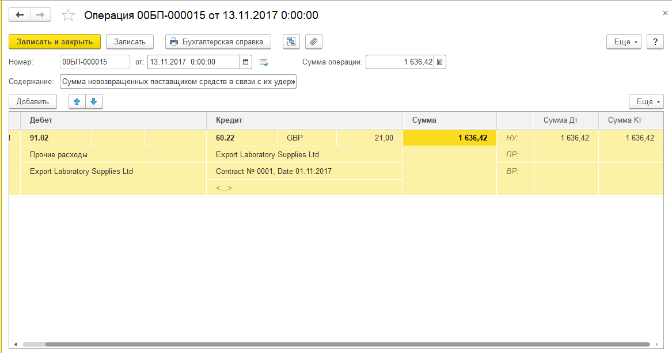This screenshot has width=672, height=353.
Task: Move row up with blue arrow
Action: pyautogui.click(x=77, y=102)
